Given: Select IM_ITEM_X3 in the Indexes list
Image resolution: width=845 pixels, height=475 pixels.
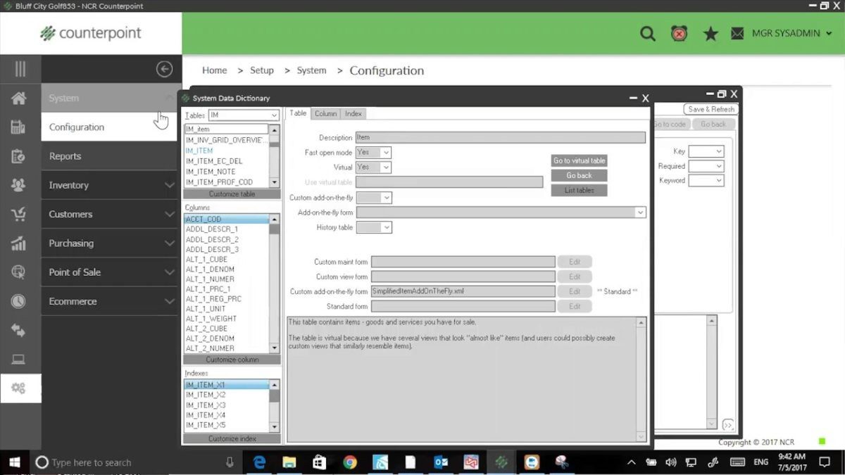Looking at the screenshot, I should point(204,405).
